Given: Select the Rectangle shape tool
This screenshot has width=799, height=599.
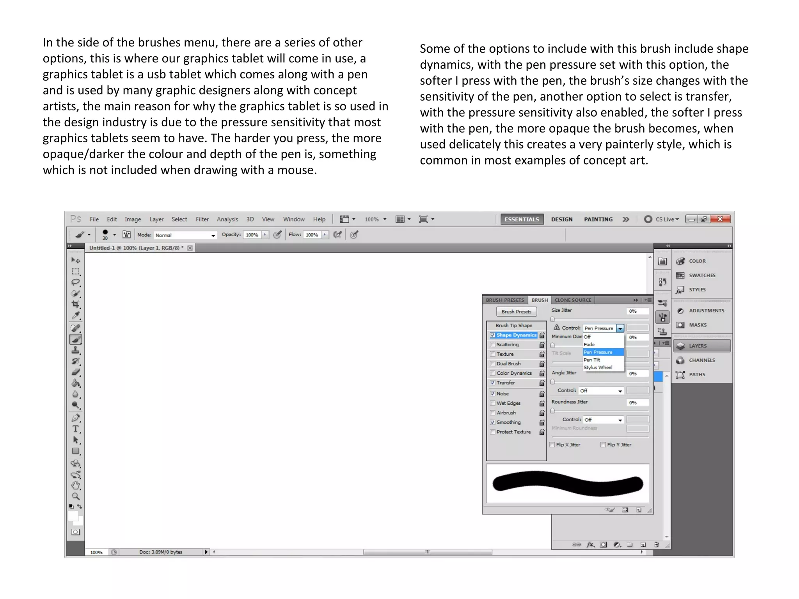Looking at the screenshot, I should tap(76, 451).
